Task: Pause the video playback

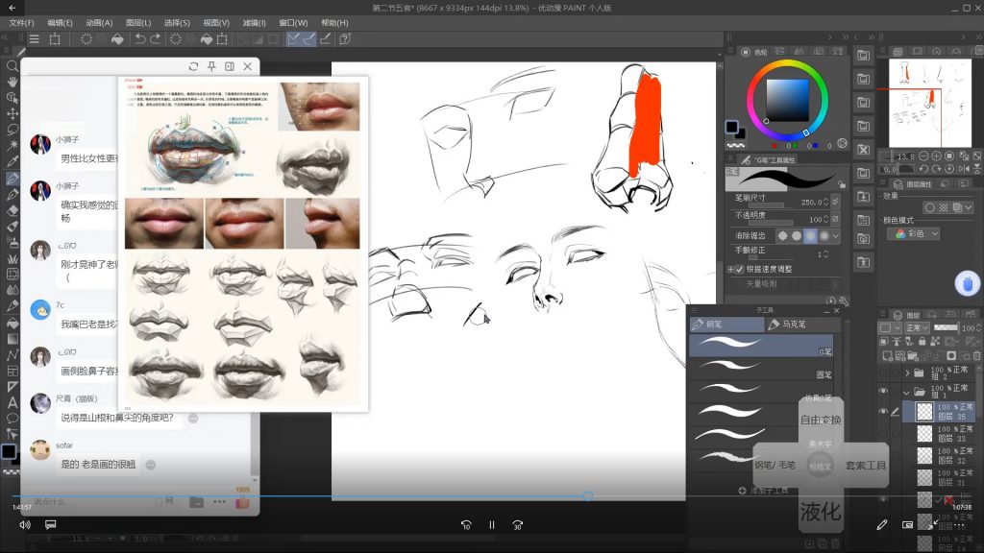Action: pyautogui.click(x=491, y=525)
